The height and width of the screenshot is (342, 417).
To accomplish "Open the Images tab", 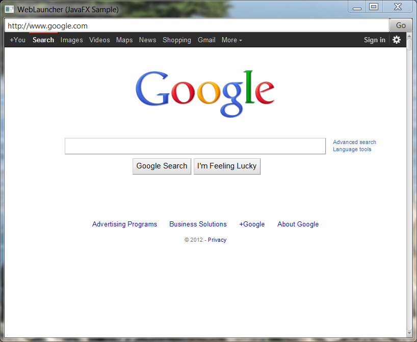I will pyautogui.click(x=71, y=40).
